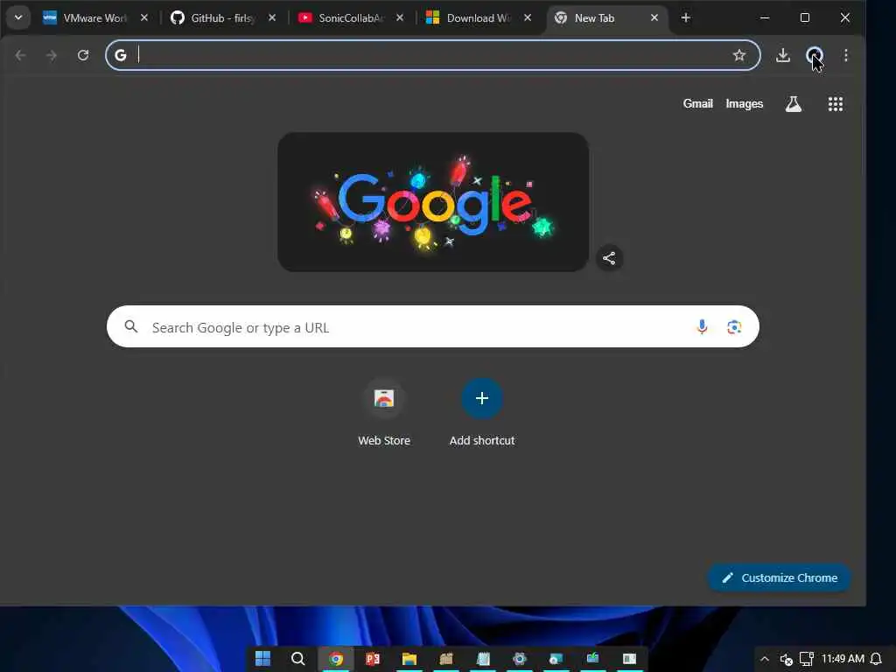Close the Download Windows tab
The image size is (896, 672).
pyautogui.click(x=528, y=17)
